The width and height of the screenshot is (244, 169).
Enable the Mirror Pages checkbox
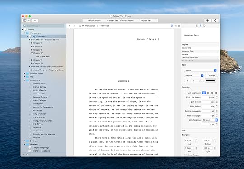[186, 155]
